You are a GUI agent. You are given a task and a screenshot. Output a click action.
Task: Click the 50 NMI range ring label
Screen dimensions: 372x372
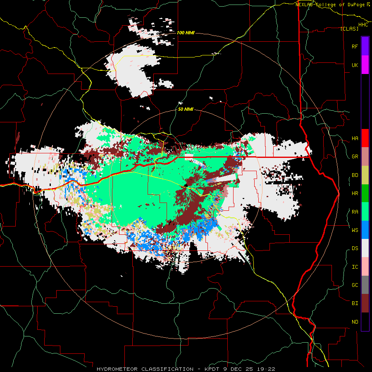tap(186, 109)
